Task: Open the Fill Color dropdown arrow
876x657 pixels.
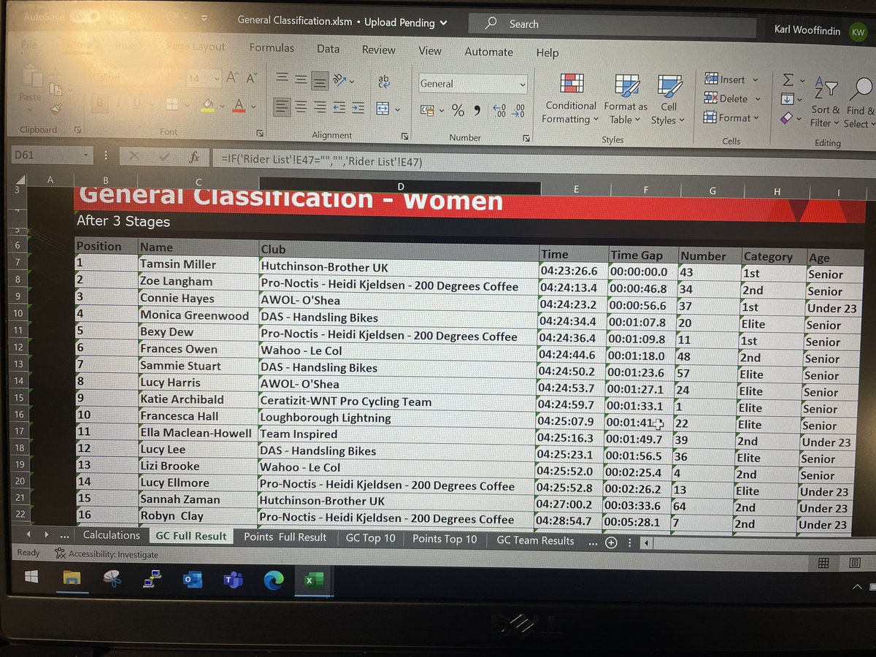Action: [220, 108]
